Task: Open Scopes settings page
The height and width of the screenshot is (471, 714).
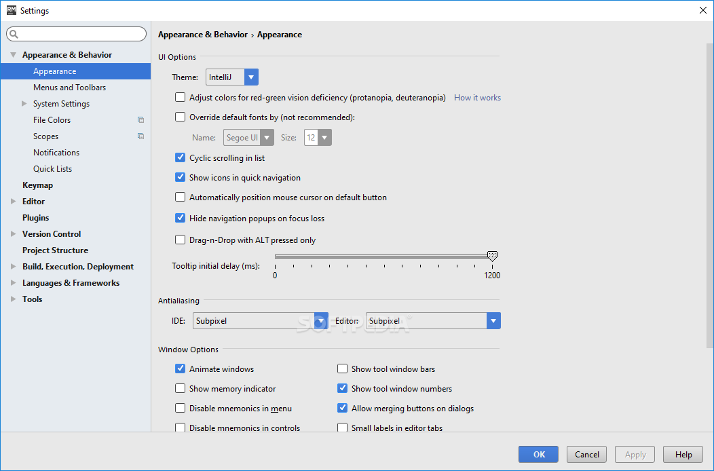Action: tap(45, 136)
